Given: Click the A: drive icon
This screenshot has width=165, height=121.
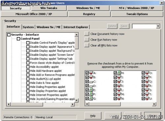Looking at the screenshot, I should tap(91, 73).
